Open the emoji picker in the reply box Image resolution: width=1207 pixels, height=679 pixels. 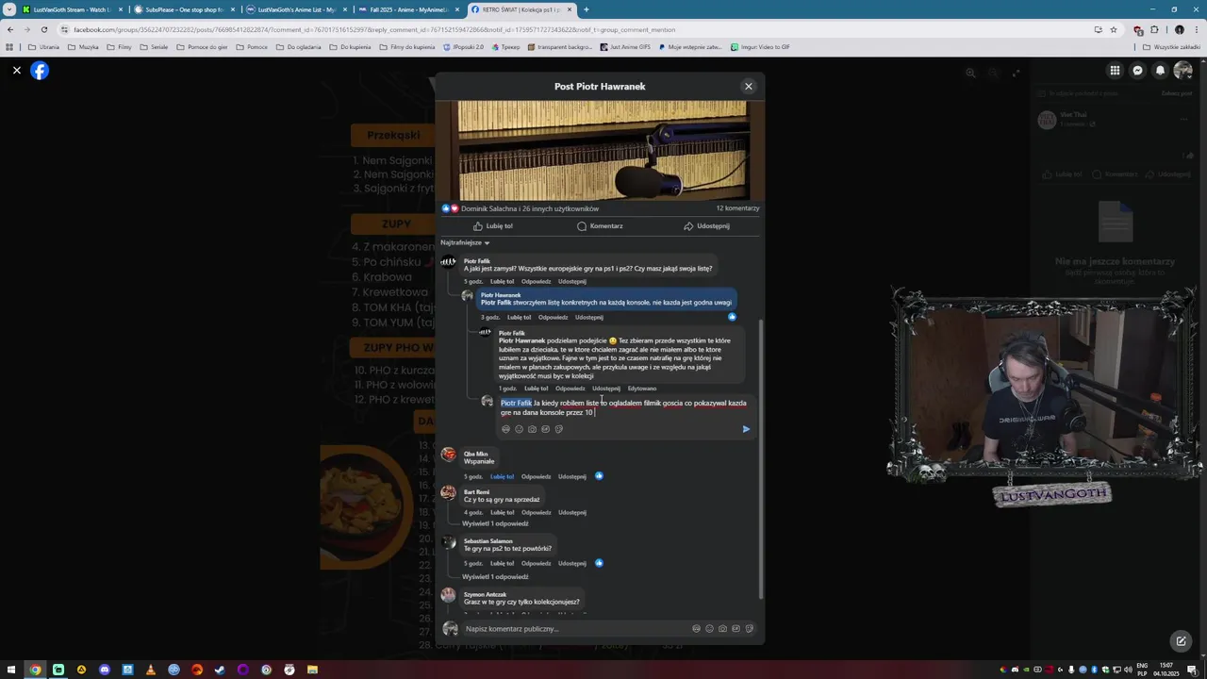pyautogui.click(x=519, y=429)
